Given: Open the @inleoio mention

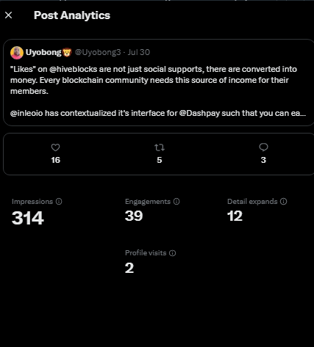Looking at the screenshot, I should (26, 113).
